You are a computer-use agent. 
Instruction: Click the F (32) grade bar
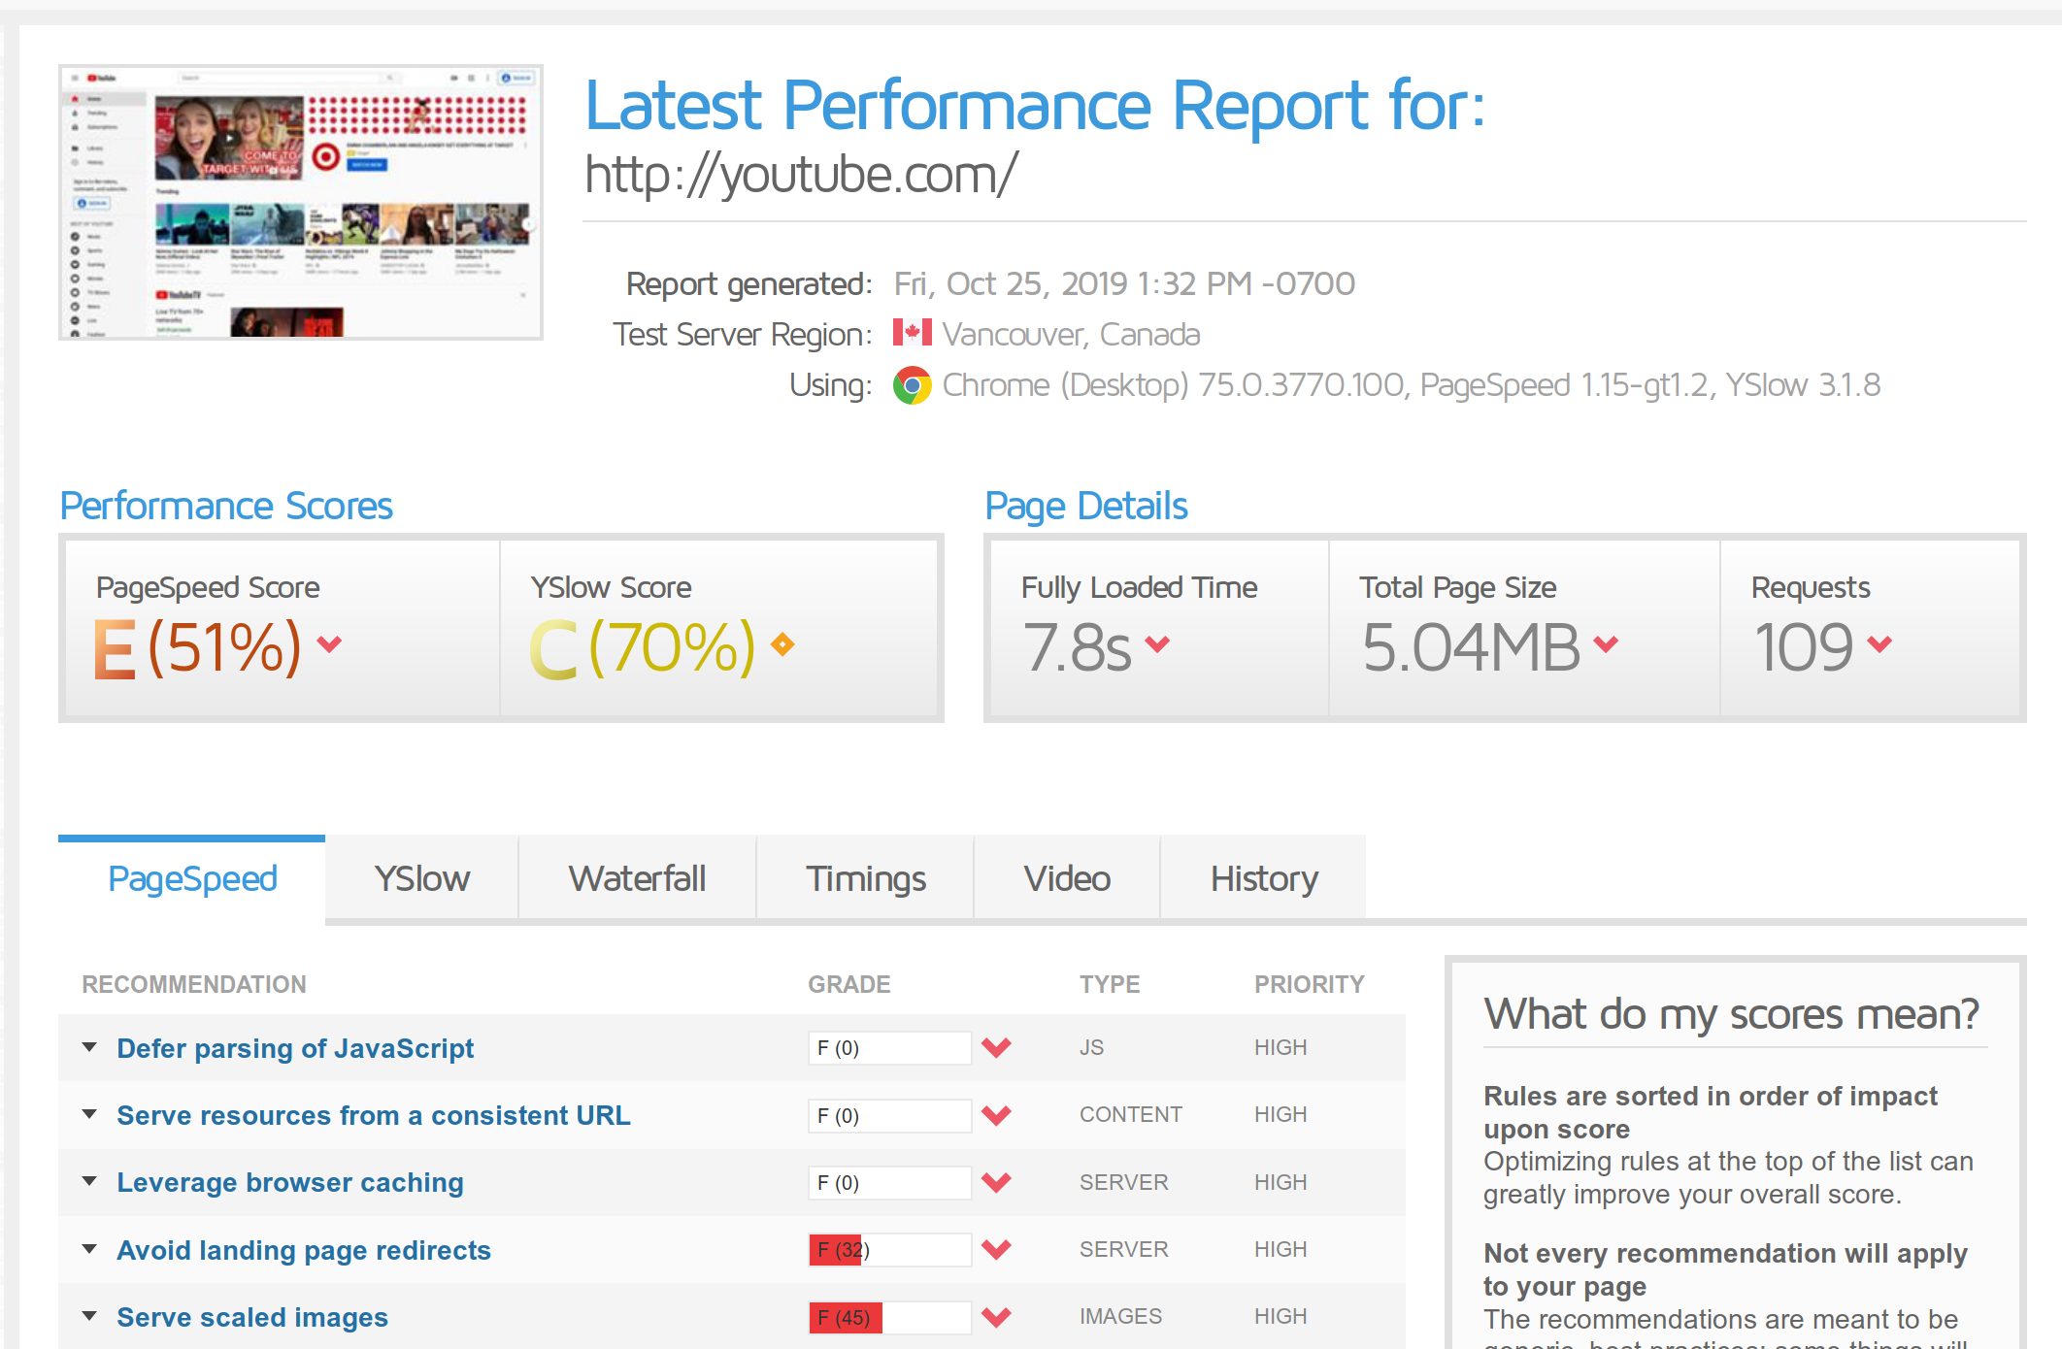point(889,1250)
